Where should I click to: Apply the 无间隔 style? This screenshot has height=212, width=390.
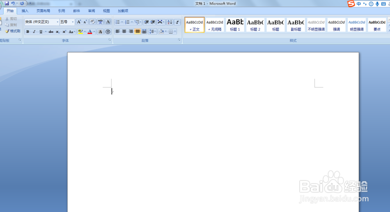tap(215, 25)
